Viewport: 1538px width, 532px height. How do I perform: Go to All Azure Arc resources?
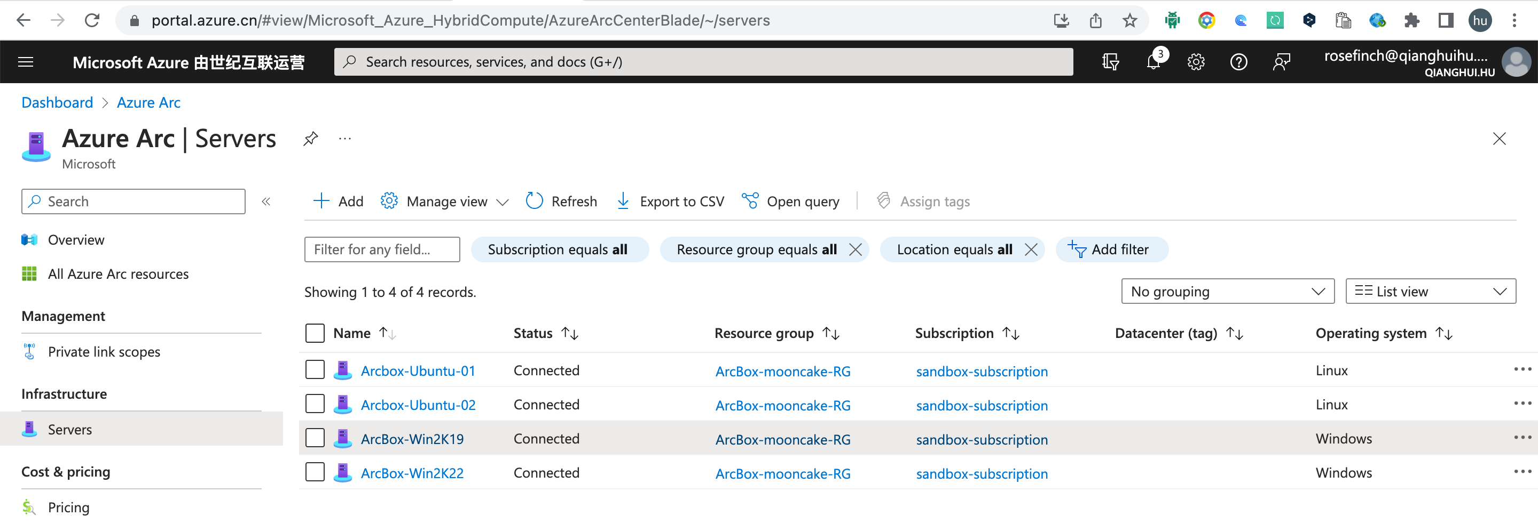117,273
